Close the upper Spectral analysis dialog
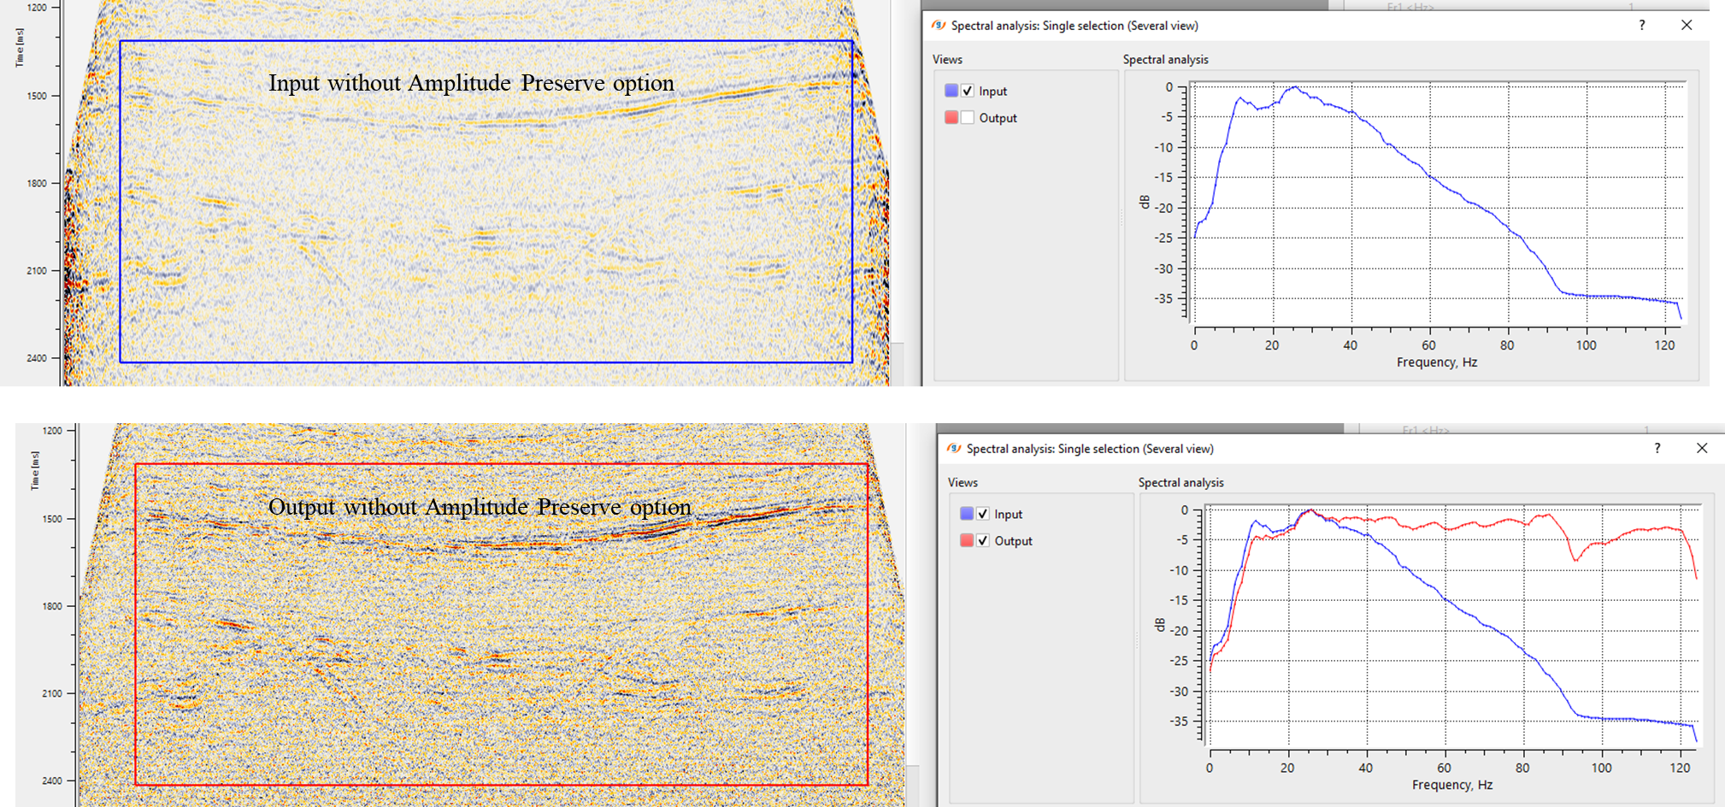 1687,26
